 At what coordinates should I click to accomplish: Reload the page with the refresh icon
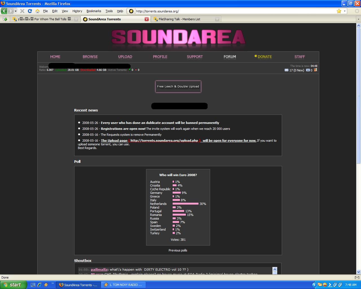[30, 11]
